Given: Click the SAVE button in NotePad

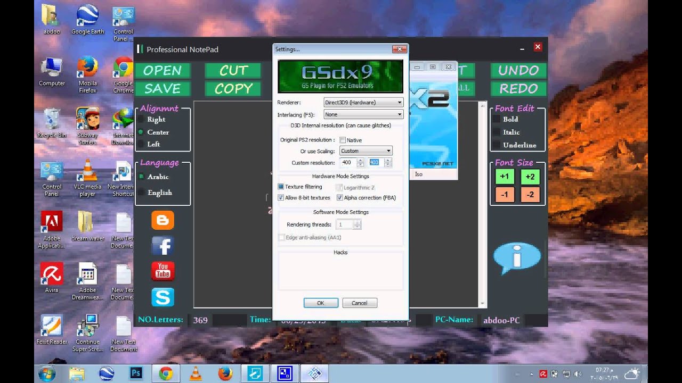Looking at the screenshot, I should [x=162, y=88].
